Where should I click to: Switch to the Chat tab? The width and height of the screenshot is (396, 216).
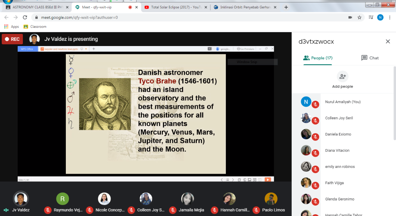[x=370, y=58]
